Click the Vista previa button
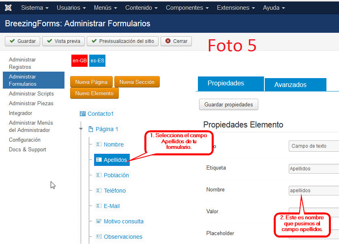The image size is (339, 244). (63, 41)
